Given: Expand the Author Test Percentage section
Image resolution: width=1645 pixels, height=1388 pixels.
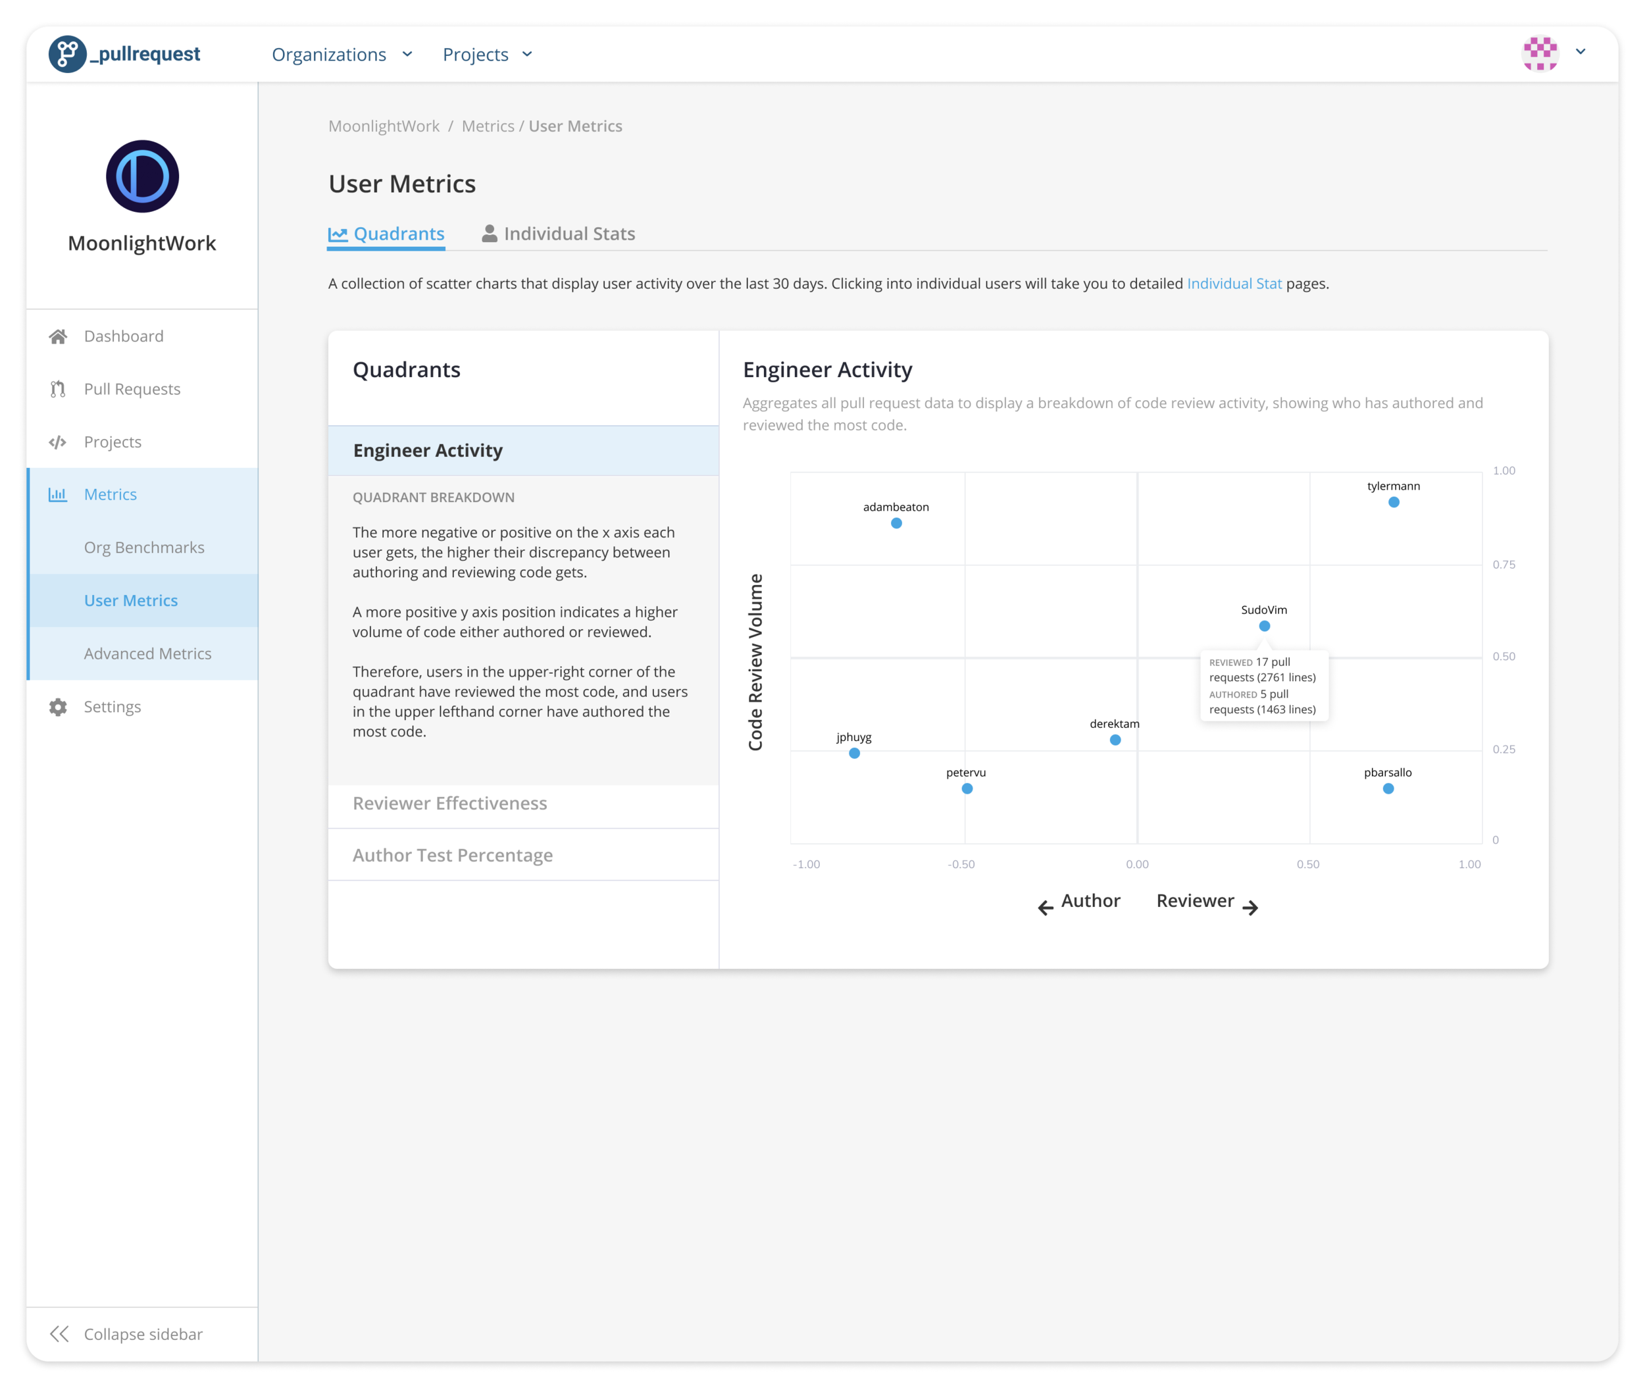Looking at the screenshot, I should pyautogui.click(x=523, y=856).
